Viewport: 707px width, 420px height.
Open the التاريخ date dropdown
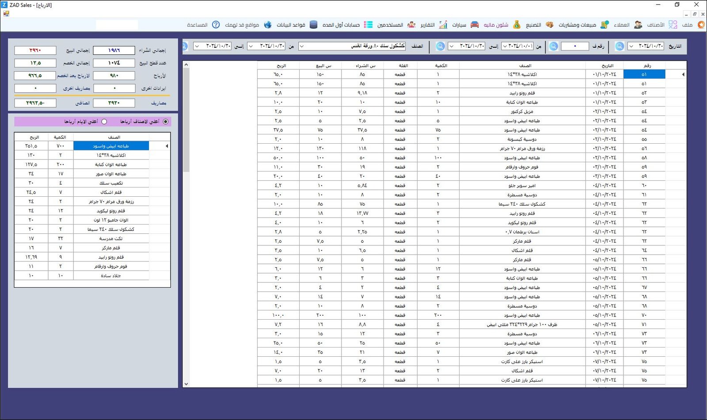pyautogui.click(x=631, y=46)
